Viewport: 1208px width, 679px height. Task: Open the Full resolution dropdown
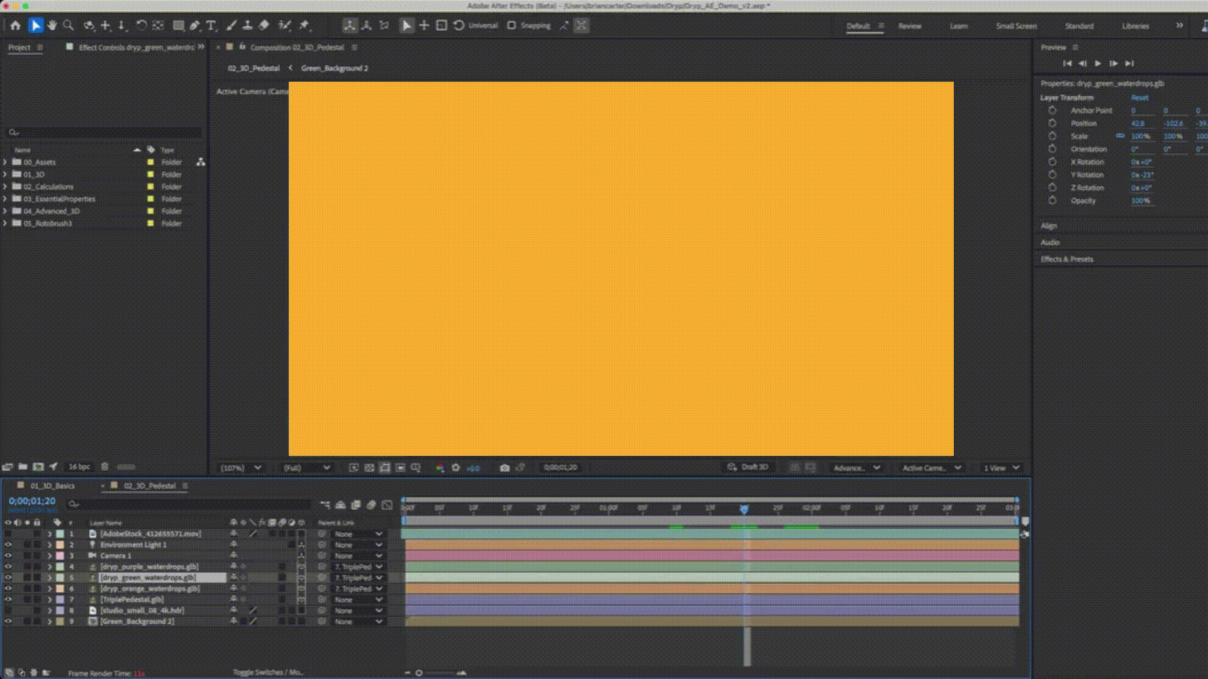(x=306, y=468)
